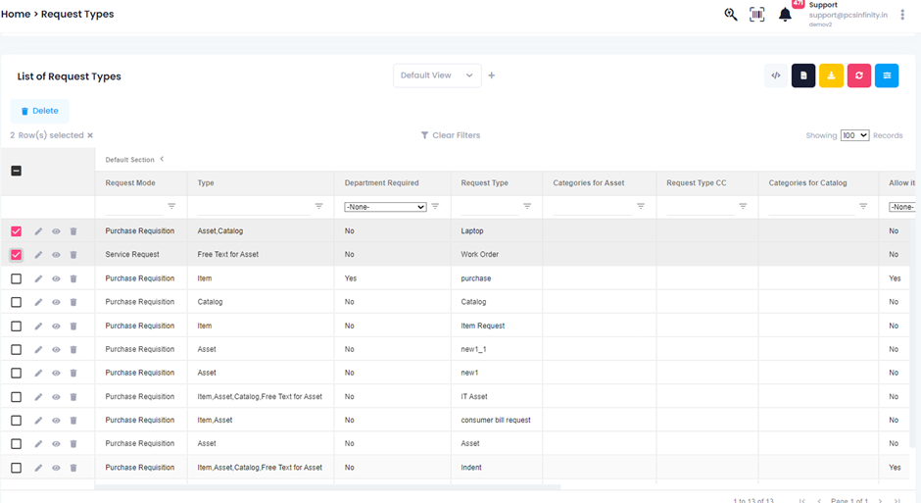Click the yellow download button

(831, 75)
